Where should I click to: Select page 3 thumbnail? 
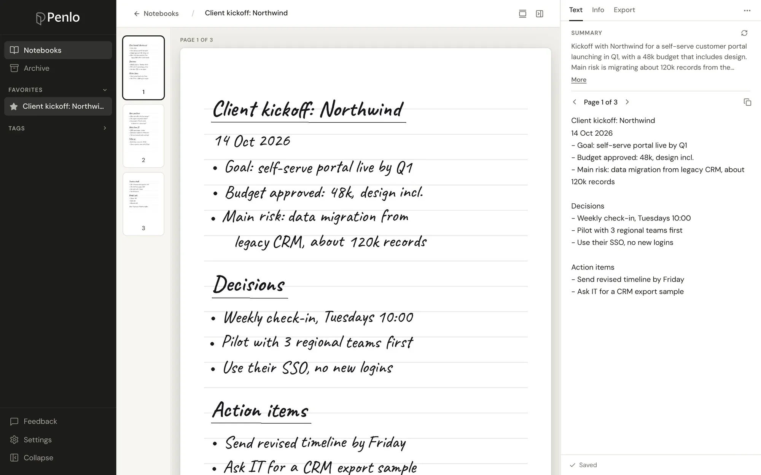coord(143,204)
